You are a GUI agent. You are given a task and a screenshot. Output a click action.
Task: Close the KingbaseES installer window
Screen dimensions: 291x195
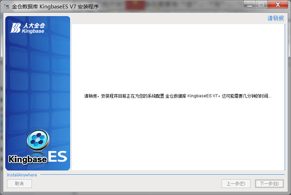278,5
